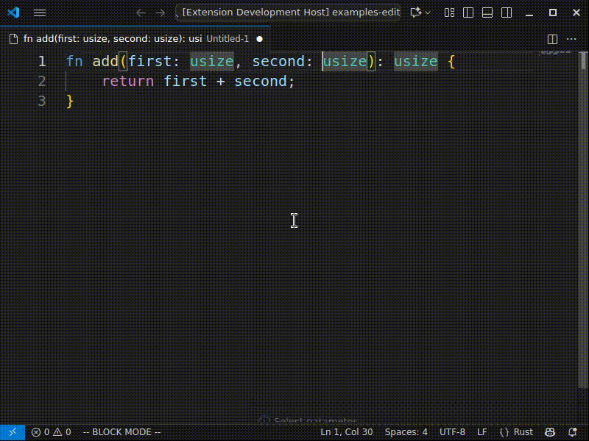This screenshot has height=441, width=589.
Task: Click the Go Back arrow
Action: (x=141, y=12)
